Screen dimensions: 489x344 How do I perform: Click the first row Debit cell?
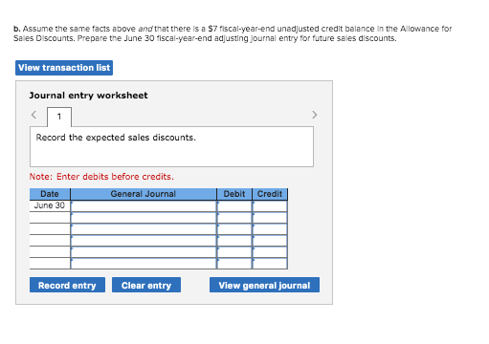point(234,206)
